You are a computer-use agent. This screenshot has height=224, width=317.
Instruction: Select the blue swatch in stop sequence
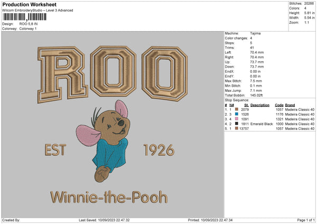(x=237, y=115)
